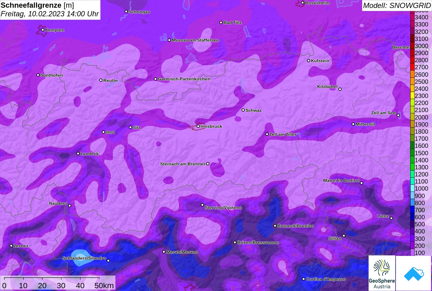432x291 pixels.
Task: Click the Berchtesgaden partial label marker
Action: 428,50
